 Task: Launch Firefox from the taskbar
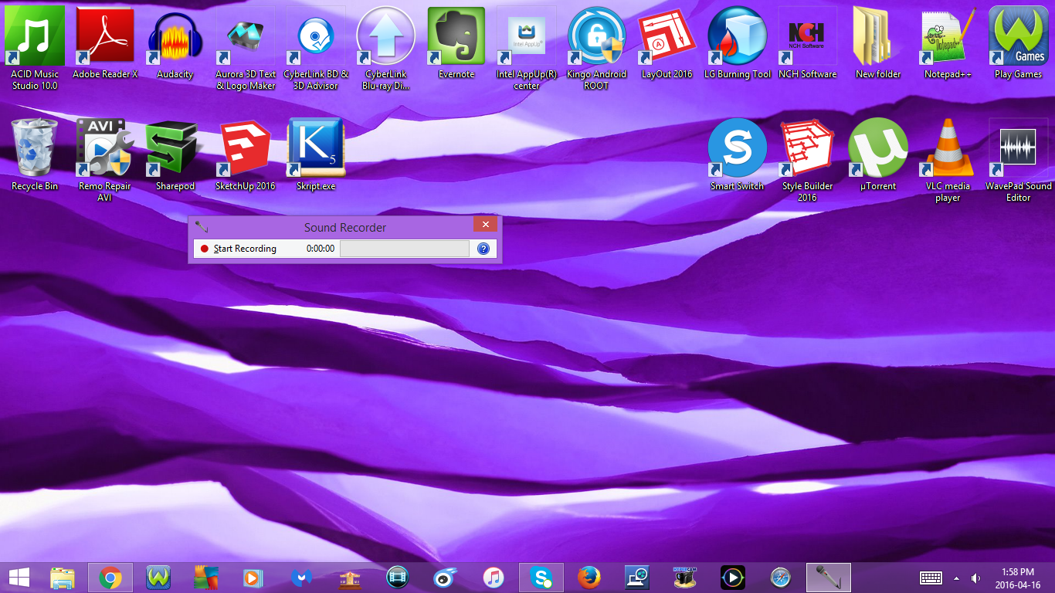(x=589, y=578)
